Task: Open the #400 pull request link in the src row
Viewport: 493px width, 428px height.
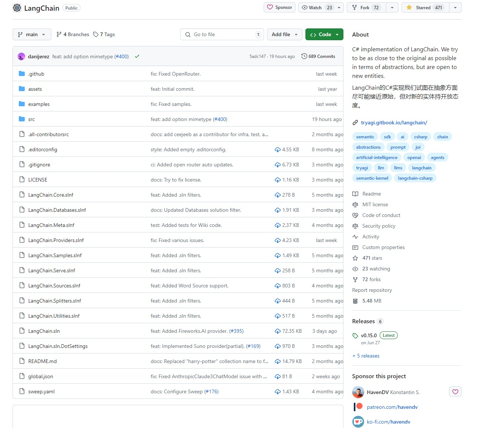Action: point(220,119)
